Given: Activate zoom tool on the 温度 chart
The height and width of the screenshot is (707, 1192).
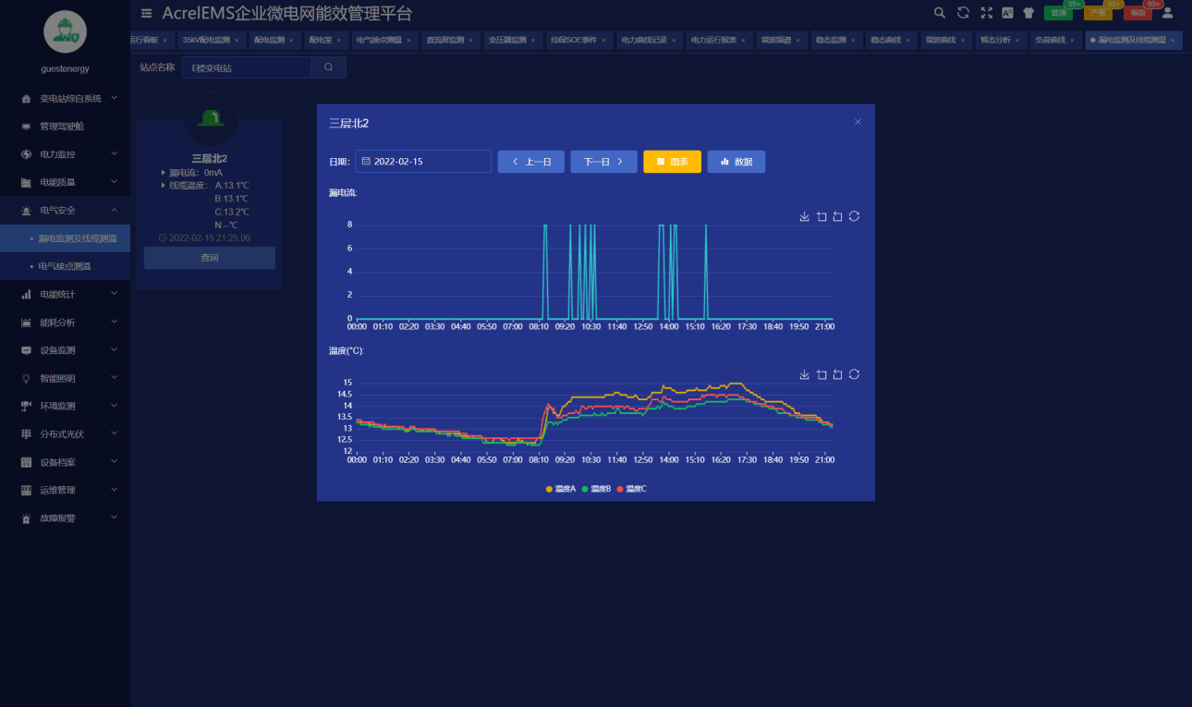Looking at the screenshot, I should (821, 374).
